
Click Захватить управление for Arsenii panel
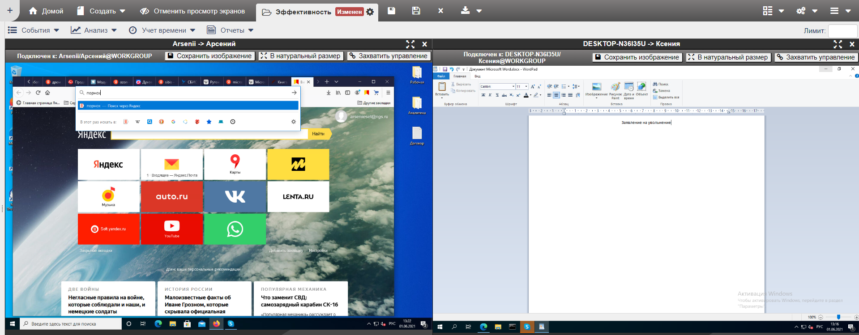(x=389, y=56)
